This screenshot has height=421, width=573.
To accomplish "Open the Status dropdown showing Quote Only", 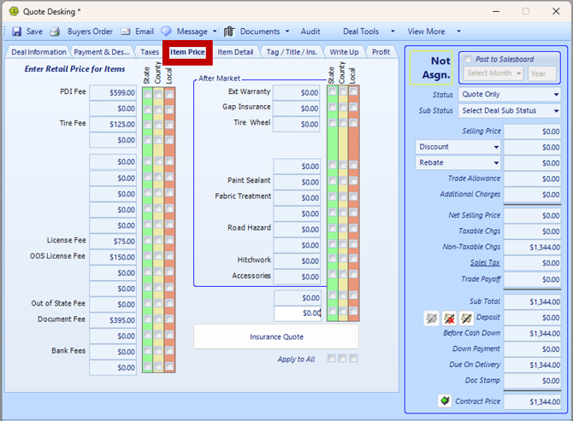I will tap(510, 94).
